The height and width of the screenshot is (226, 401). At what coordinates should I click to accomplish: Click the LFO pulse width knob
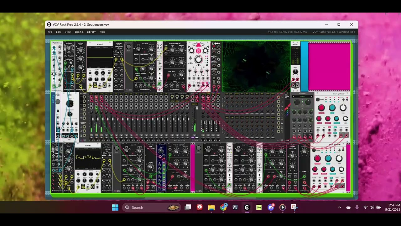point(70,114)
